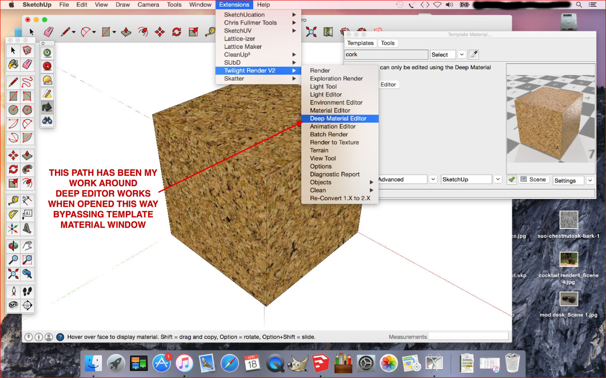This screenshot has width=606, height=378.
Task: Click the cork material name field
Action: 386,54
